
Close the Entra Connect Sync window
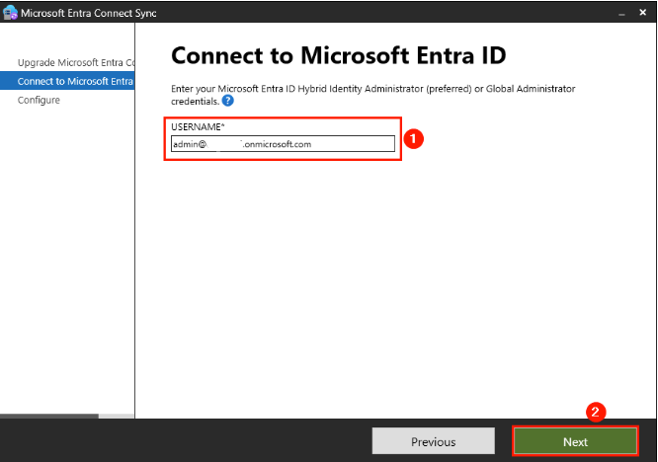[x=642, y=13]
